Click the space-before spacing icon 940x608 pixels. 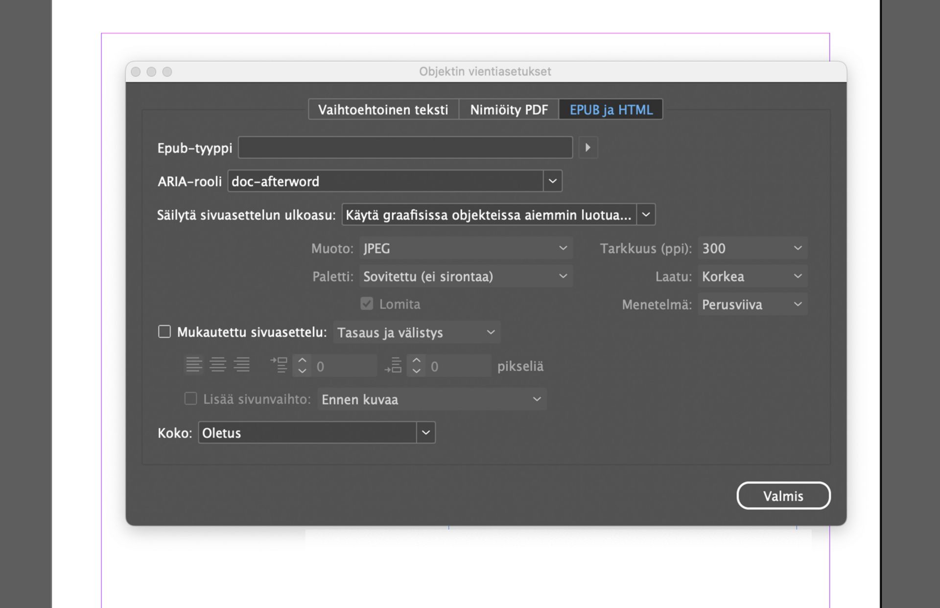pos(279,365)
